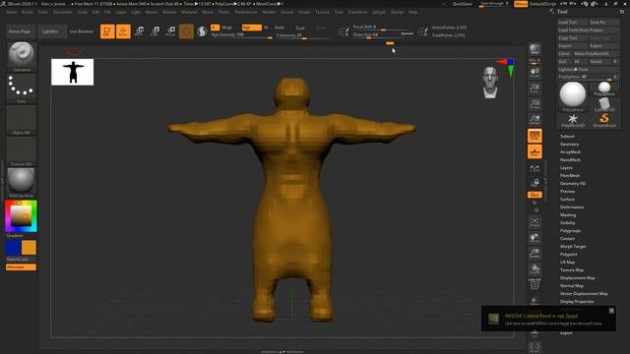Pick a color in the color picker square
Screen dimensions: 630x354
21,215
